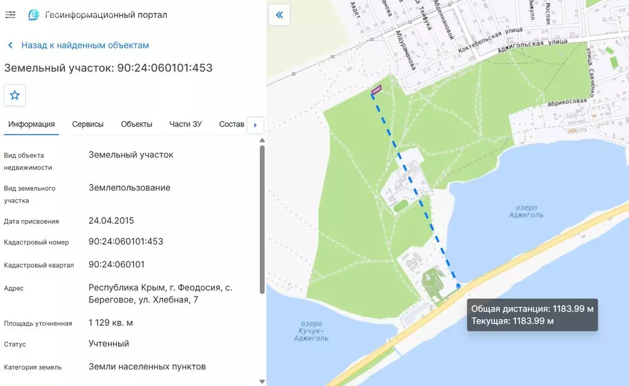The image size is (629, 386).
Task: Add parcel to favorites with star icon
Action: (x=15, y=95)
